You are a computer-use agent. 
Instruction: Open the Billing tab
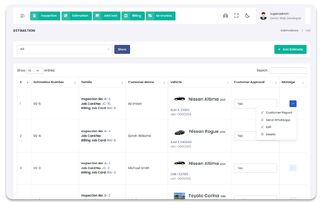pyautogui.click(x=133, y=16)
